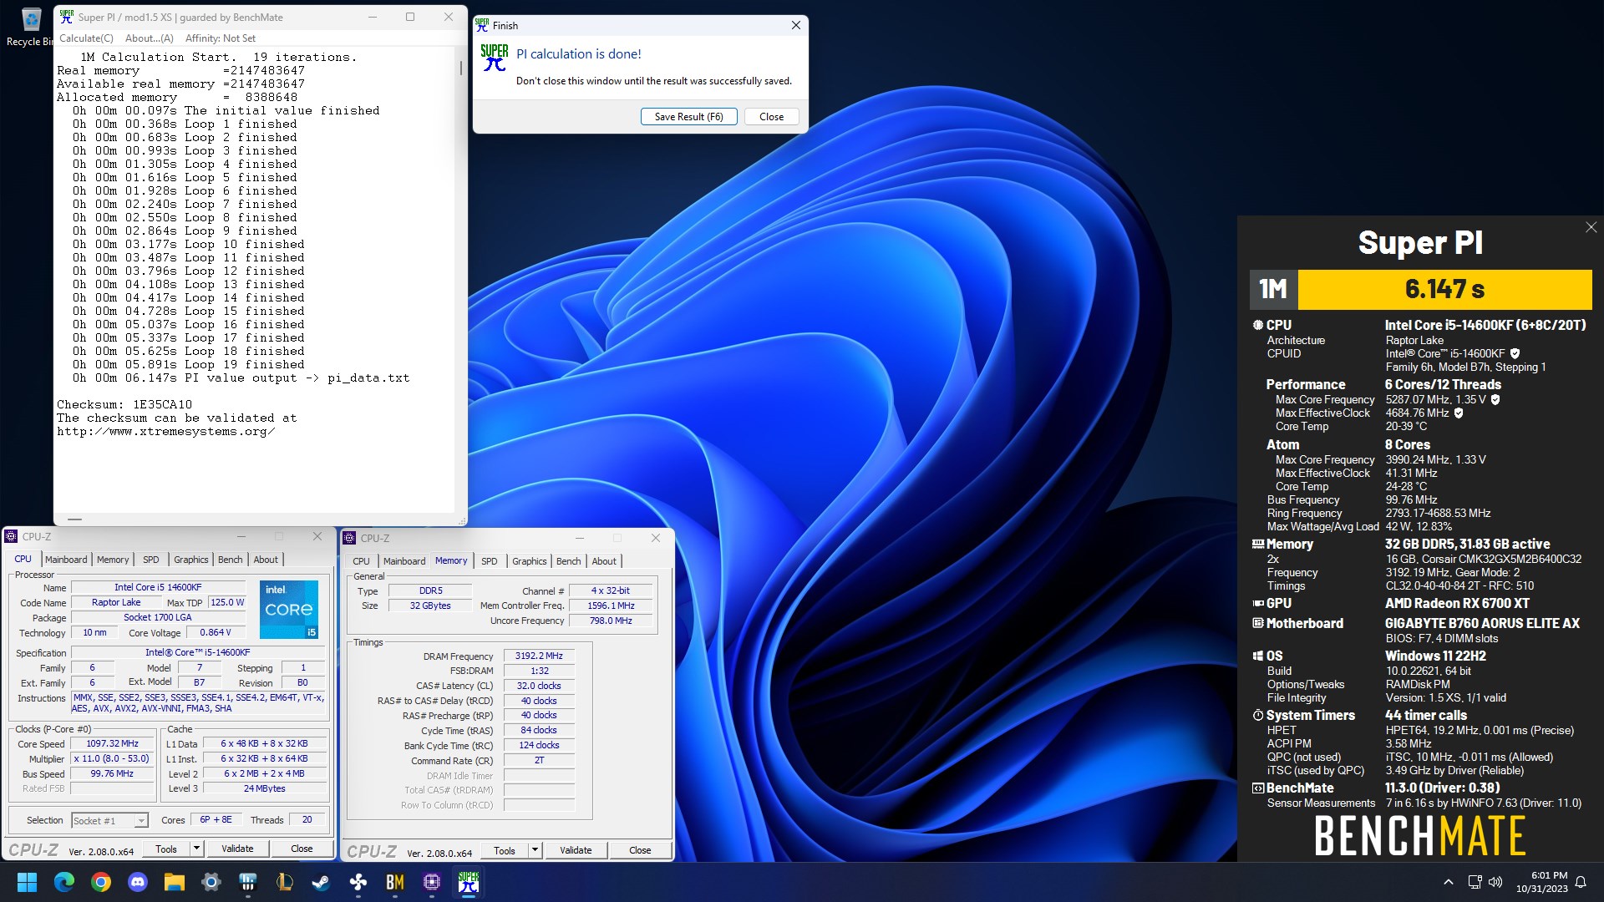
Task: Click Close button in right CPU-Z window
Action: [640, 850]
